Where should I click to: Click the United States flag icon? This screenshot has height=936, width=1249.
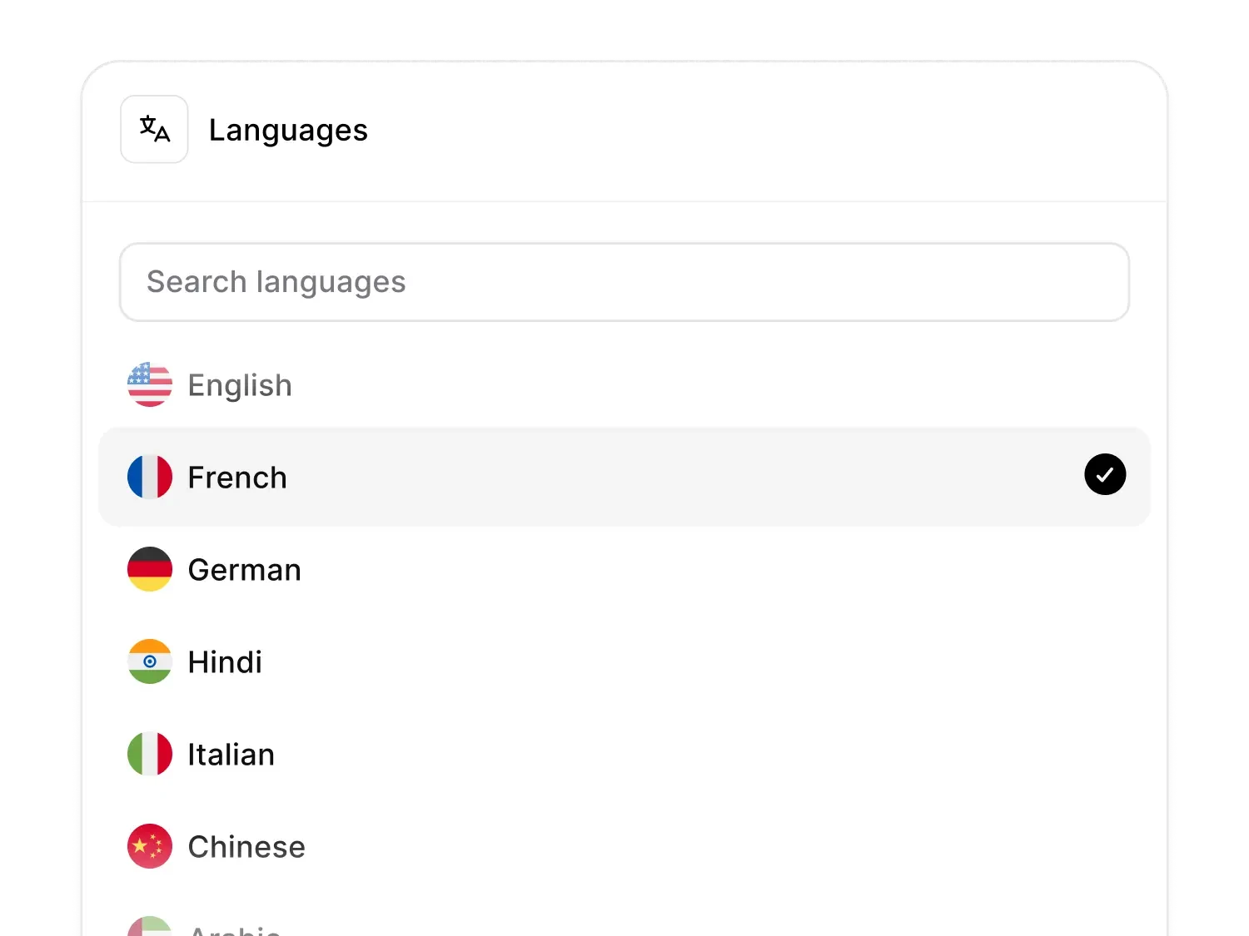click(150, 384)
